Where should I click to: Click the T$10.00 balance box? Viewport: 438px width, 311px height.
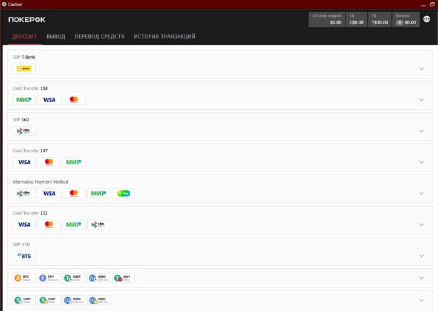coord(379,19)
